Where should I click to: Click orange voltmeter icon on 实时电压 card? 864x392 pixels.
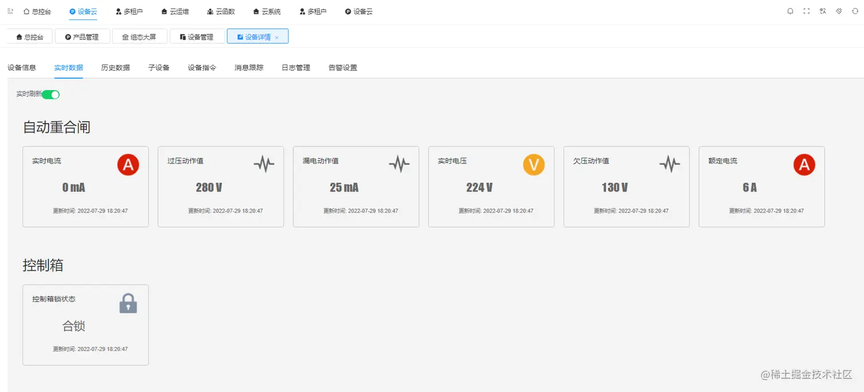point(534,165)
